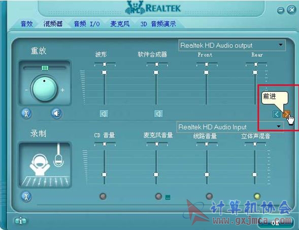Click the info icon at bottom left
The height and width of the screenshot is (230, 299).
click(21, 221)
